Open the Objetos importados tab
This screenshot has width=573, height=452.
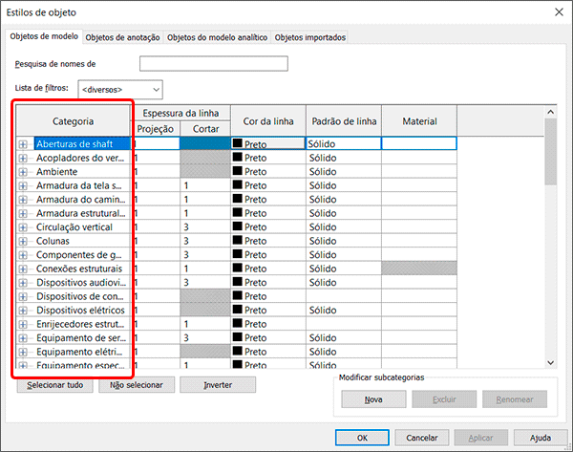coord(309,37)
